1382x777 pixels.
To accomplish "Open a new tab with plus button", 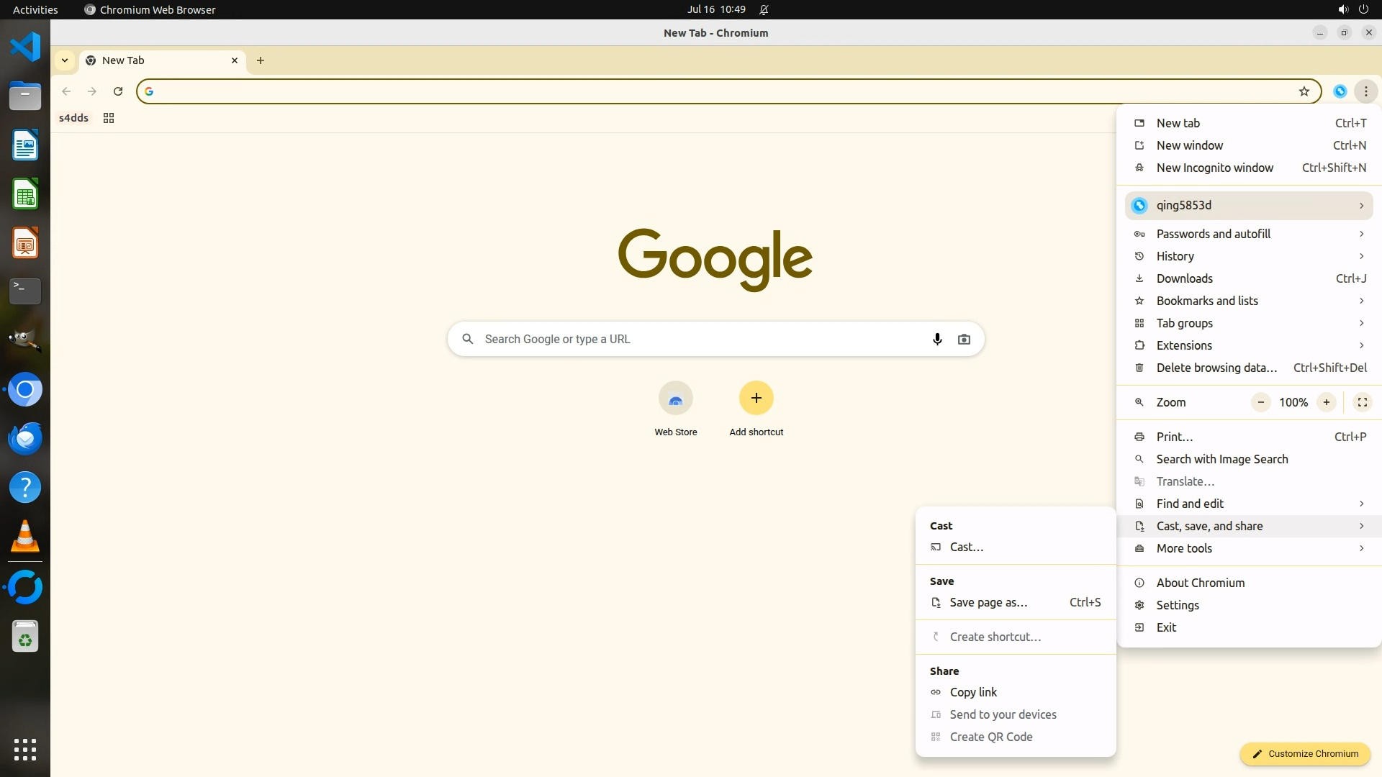I will click(x=261, y=60).
